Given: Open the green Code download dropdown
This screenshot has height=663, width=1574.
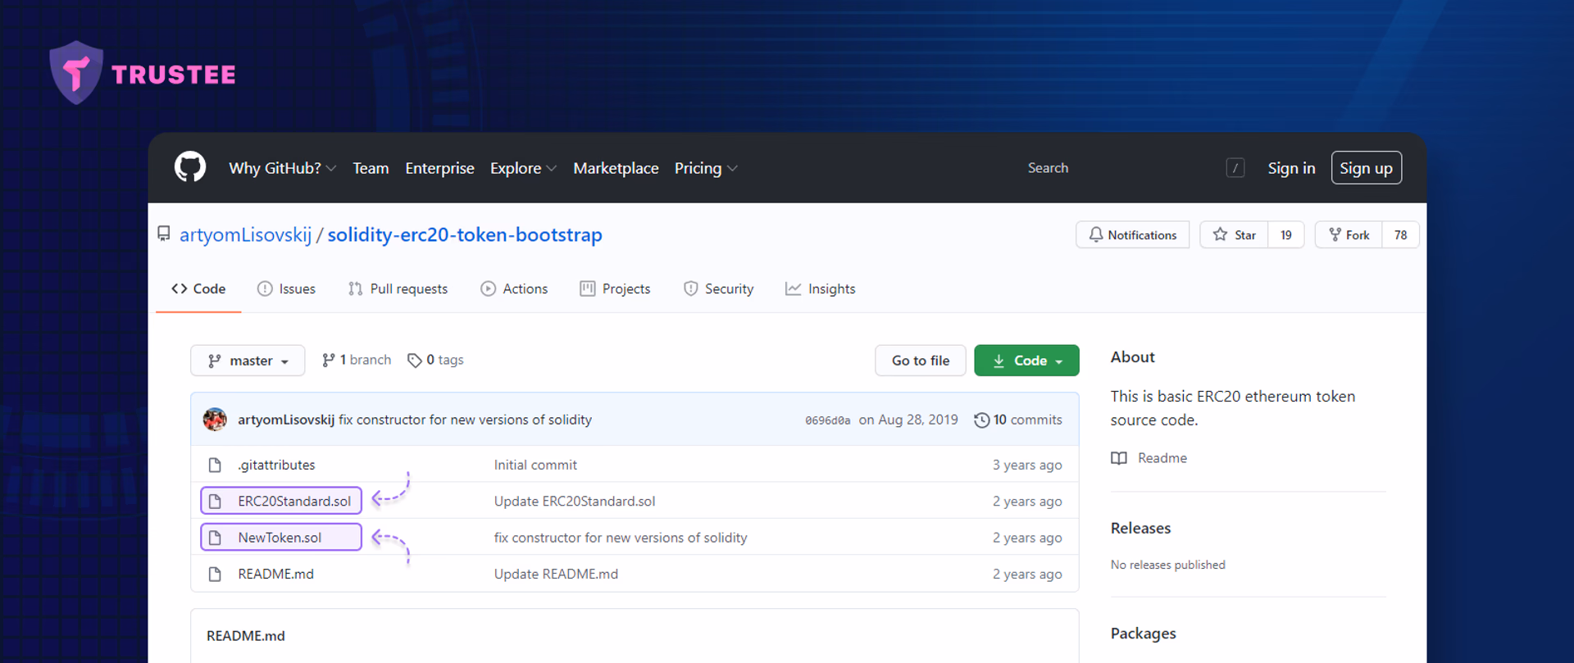Looking at the screenshot, I should point(1026,361).
